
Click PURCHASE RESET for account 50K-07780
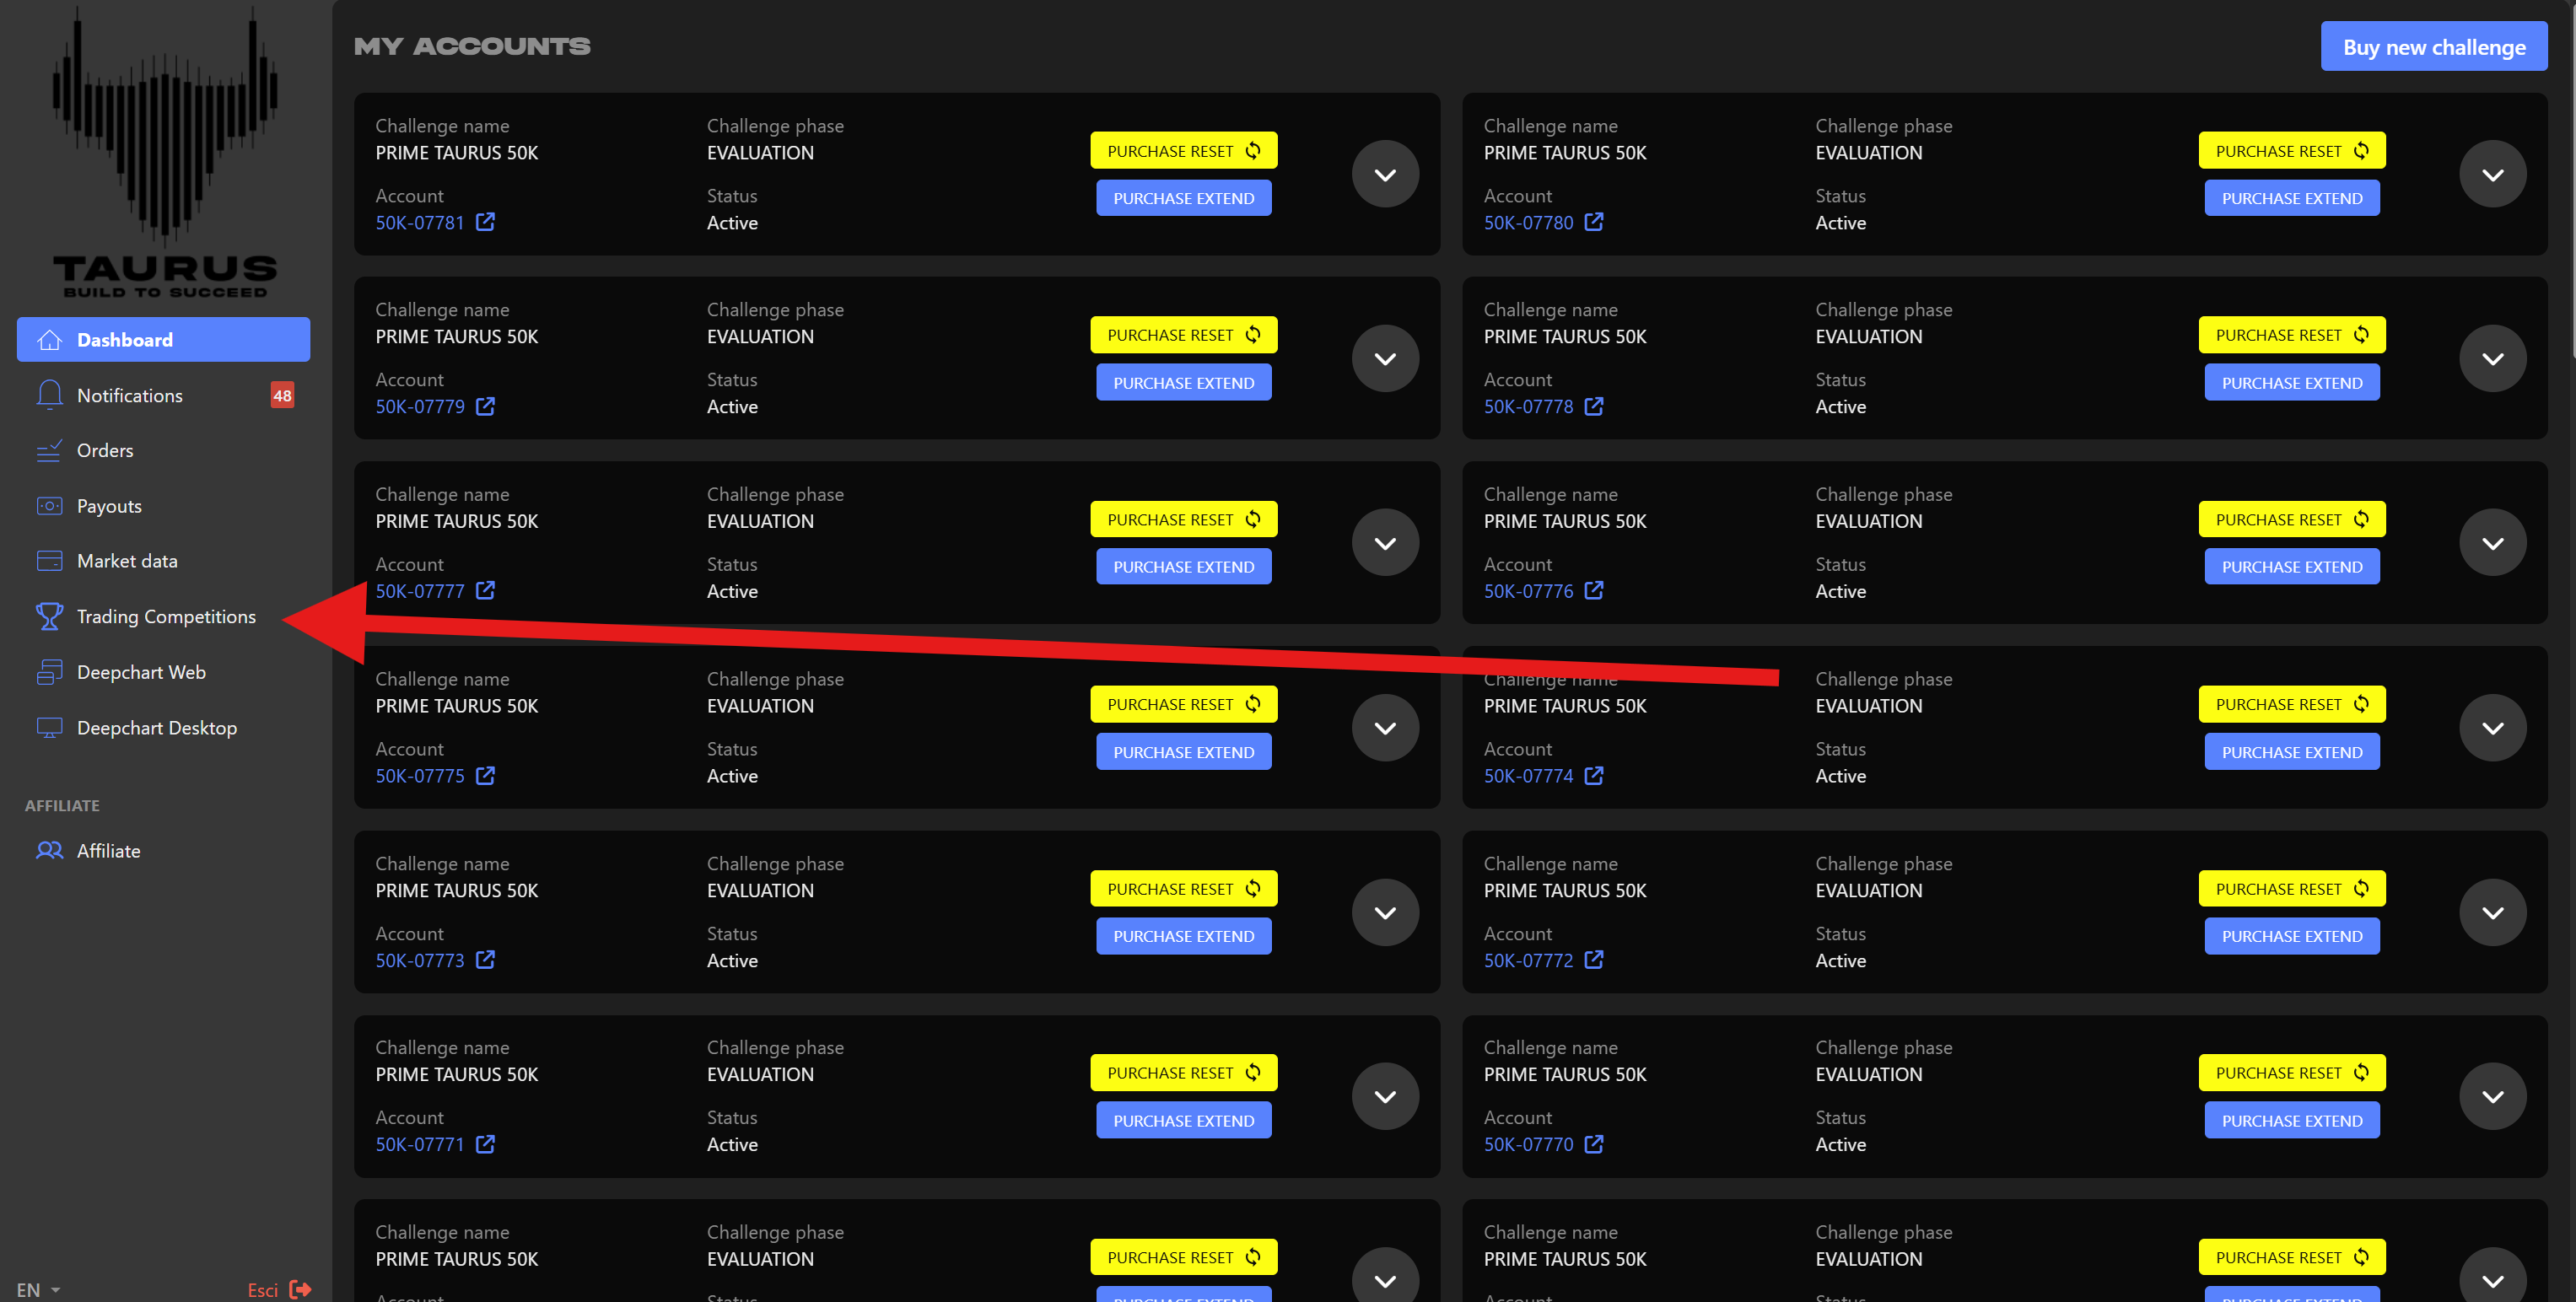pos(2291,151)
